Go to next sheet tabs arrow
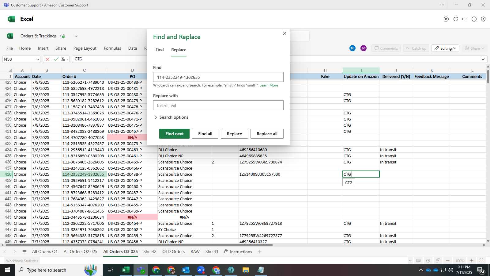The width and height of the screenshot is (490, 276). (x=14, y=252)
